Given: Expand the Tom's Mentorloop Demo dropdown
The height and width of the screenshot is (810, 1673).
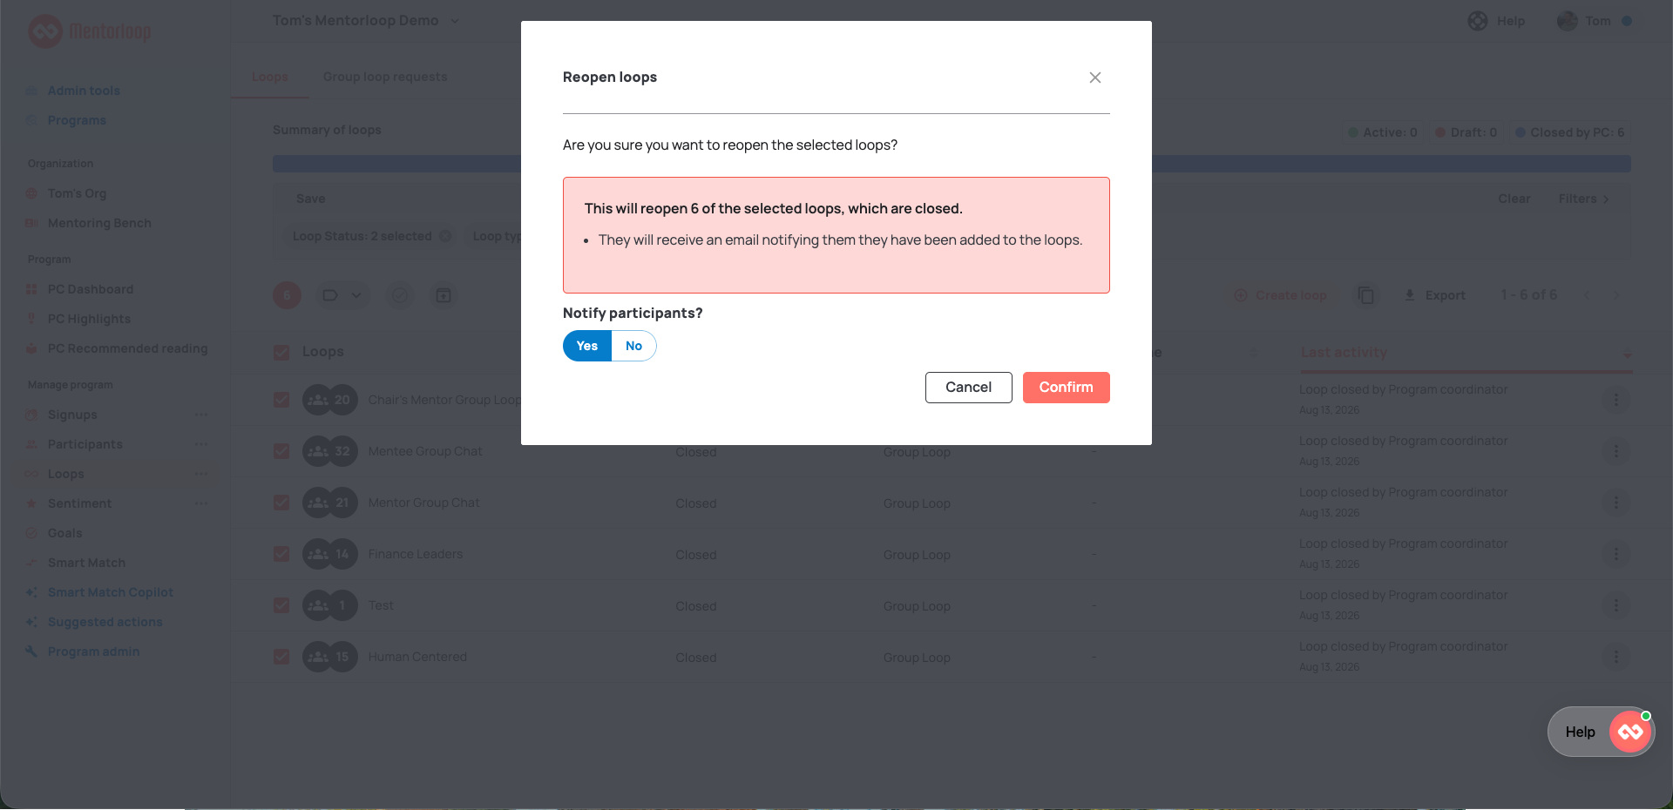Looking at the screenshot, I should [455, 21].
